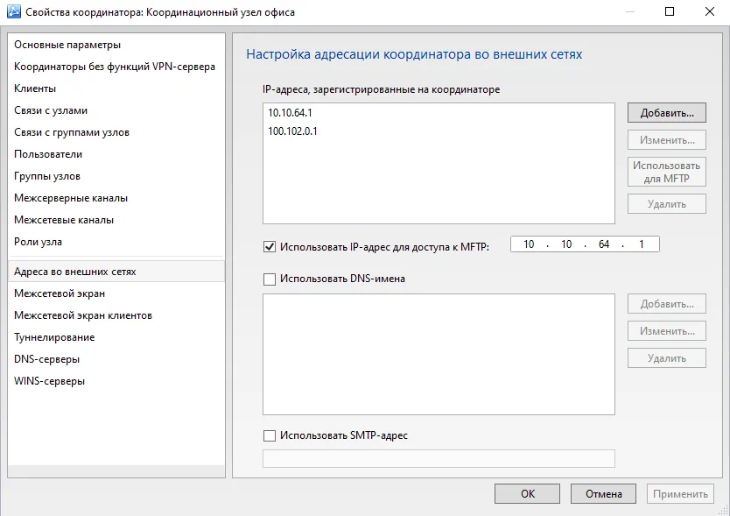Click Добавить button for DNS names
The height and width of the screenshot is (516, 730).
pyautogui.click(x=667, y=304)
